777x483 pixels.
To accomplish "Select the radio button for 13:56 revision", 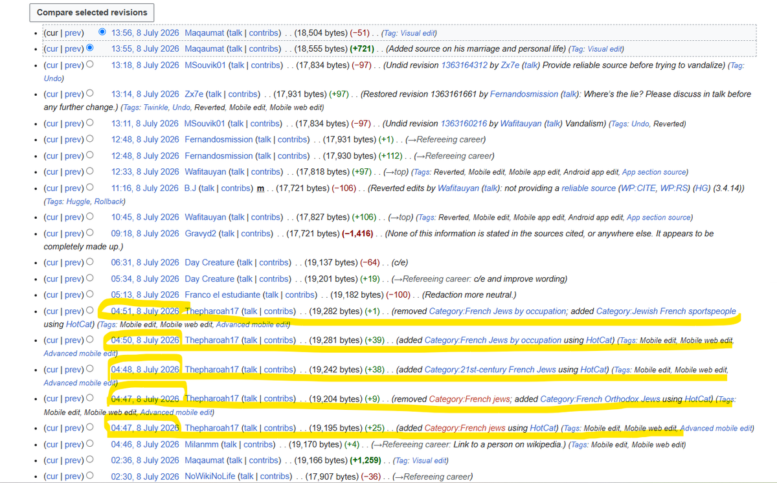I will (x=103, y=32).
